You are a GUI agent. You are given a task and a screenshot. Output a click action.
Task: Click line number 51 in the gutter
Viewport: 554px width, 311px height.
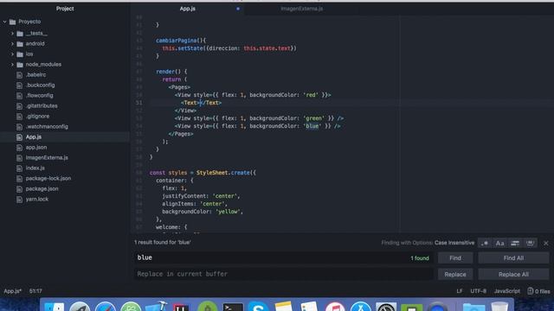coord(138,103)
